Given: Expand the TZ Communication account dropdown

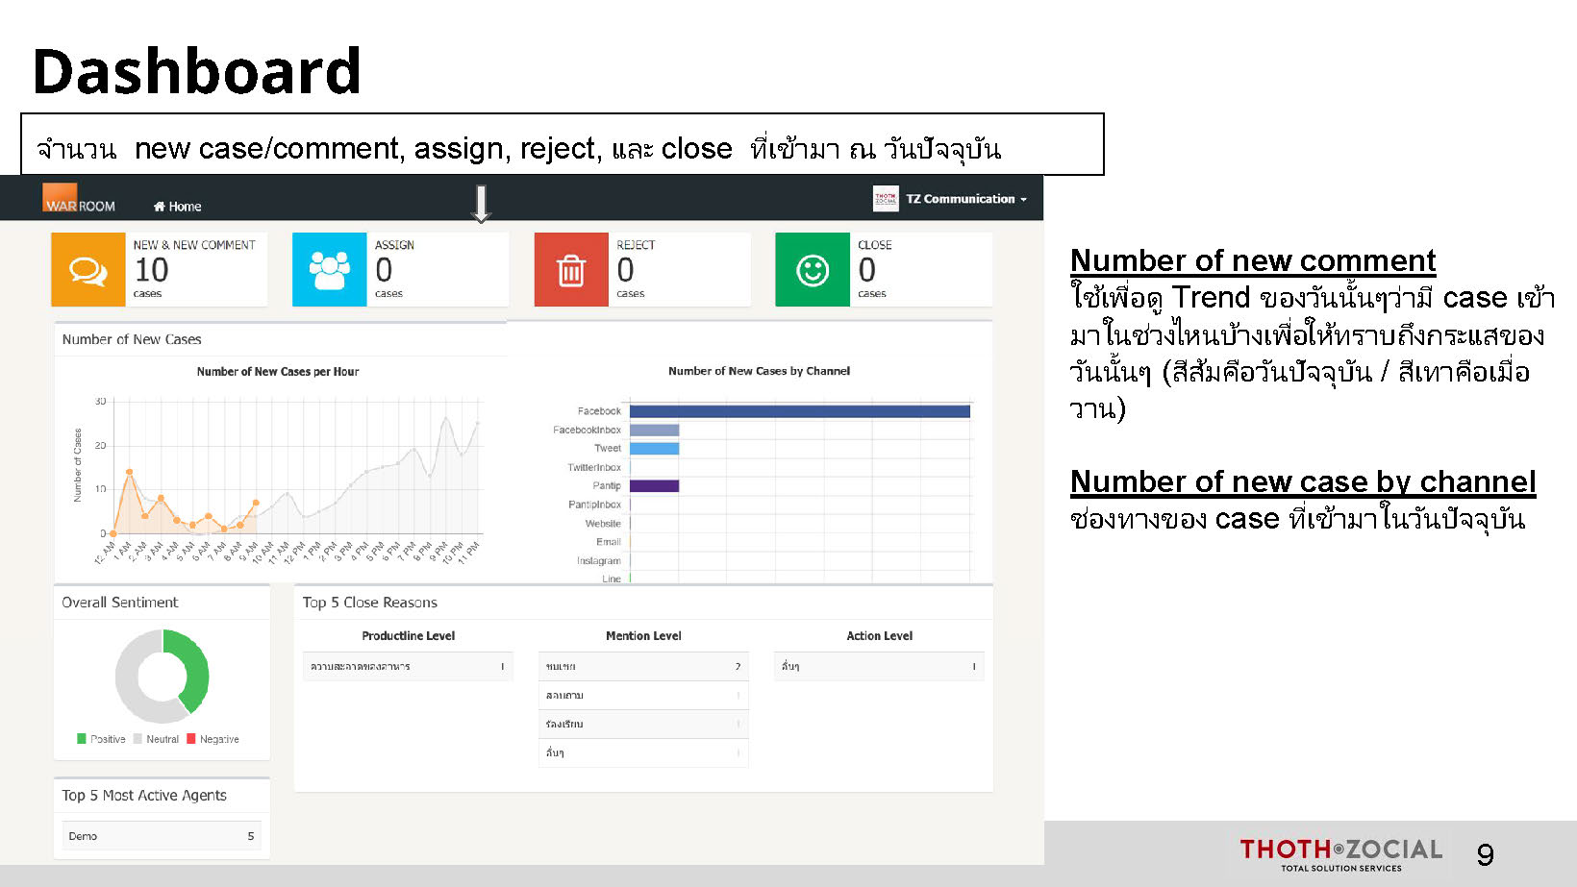Looking at the screenshot, I should click(966, 199).
